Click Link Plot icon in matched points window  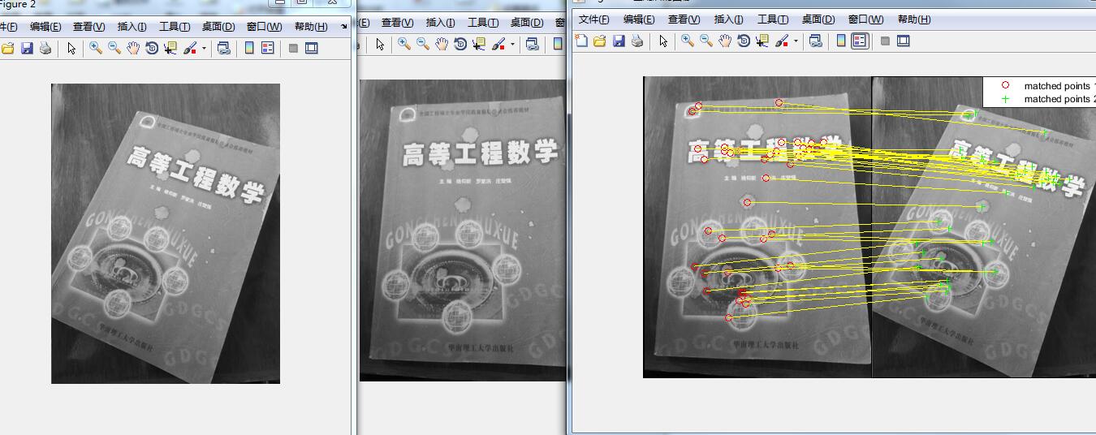coord(816,41)
